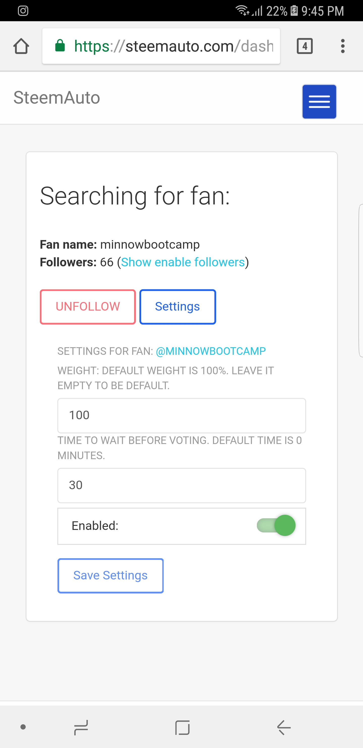
Task: Click the SteemAuto brand title
Action: pos(57,97)
